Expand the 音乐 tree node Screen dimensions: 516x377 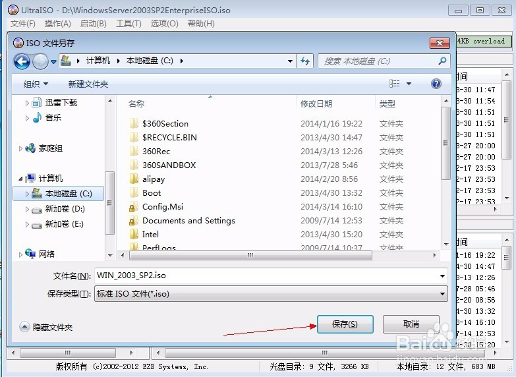[x=27, y=118]
